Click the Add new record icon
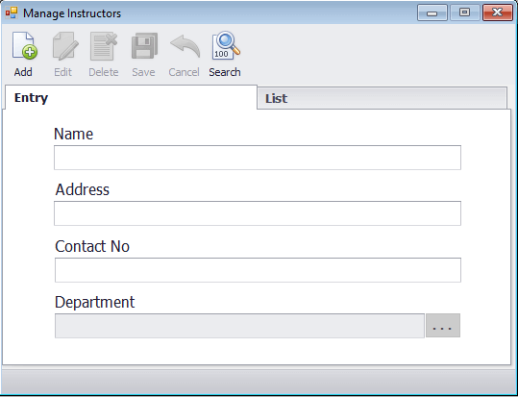Screen dimensions: 518x397 point(25,46)
